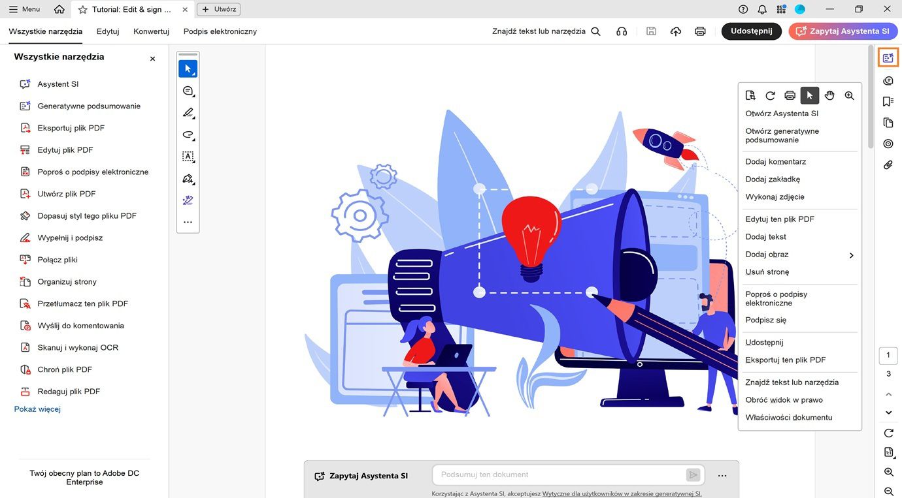Open the 'Podpis elektroniczny' tab

click(x=220, y=31)
